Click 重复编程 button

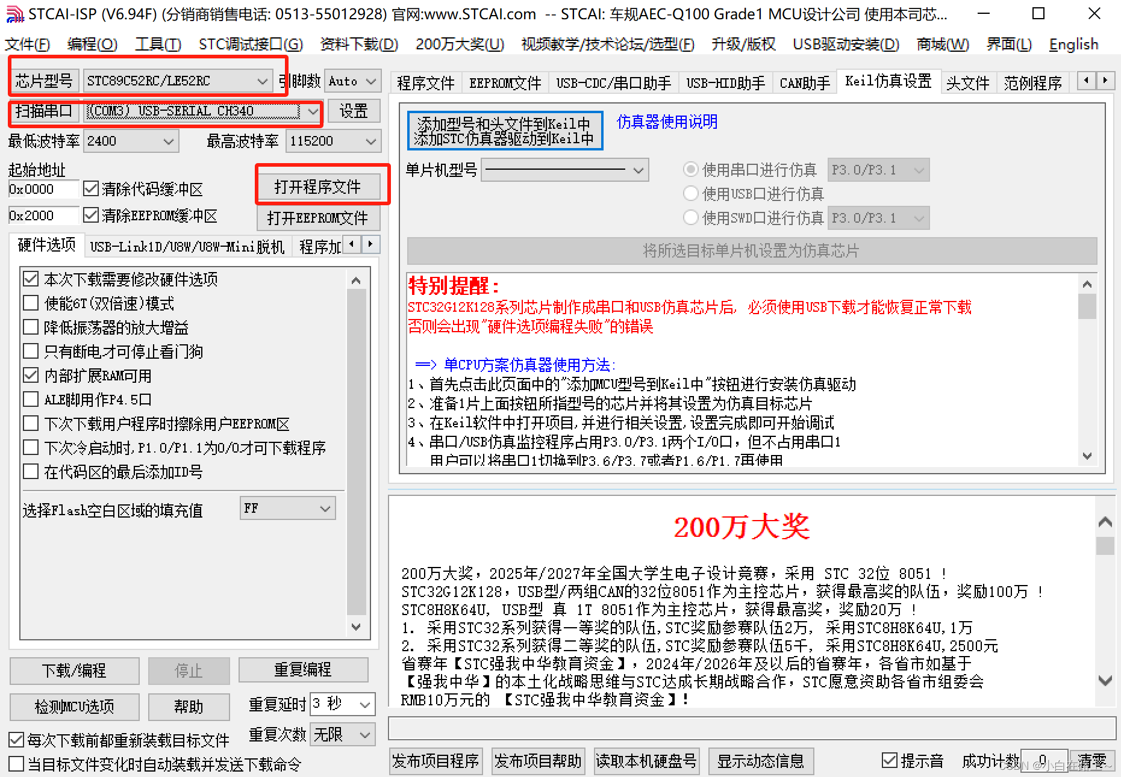[303, 669]
